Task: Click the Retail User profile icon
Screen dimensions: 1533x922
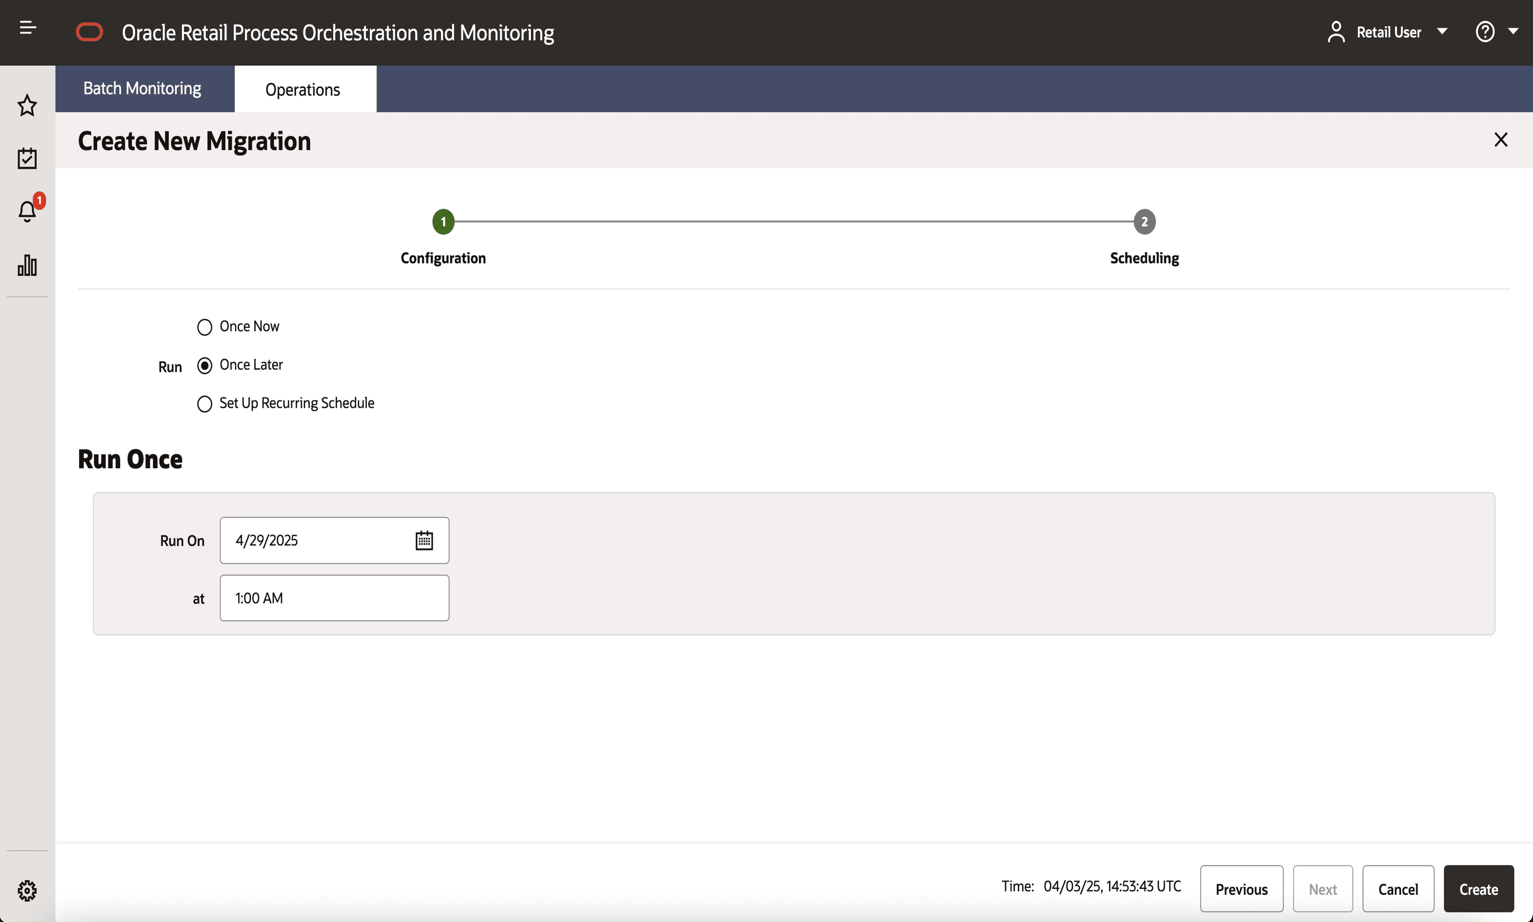Action: click(1336, 32)
